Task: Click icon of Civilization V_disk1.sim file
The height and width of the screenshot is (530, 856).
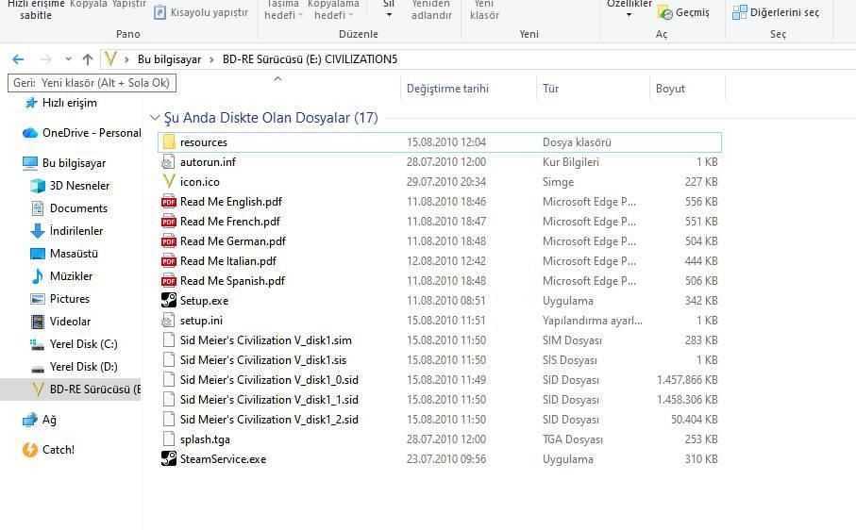Action: [169, 340]
